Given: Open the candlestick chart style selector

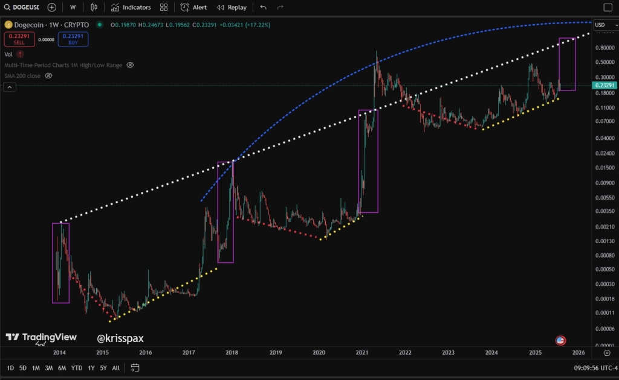Looking at the screenshot, I should (94, 7).
